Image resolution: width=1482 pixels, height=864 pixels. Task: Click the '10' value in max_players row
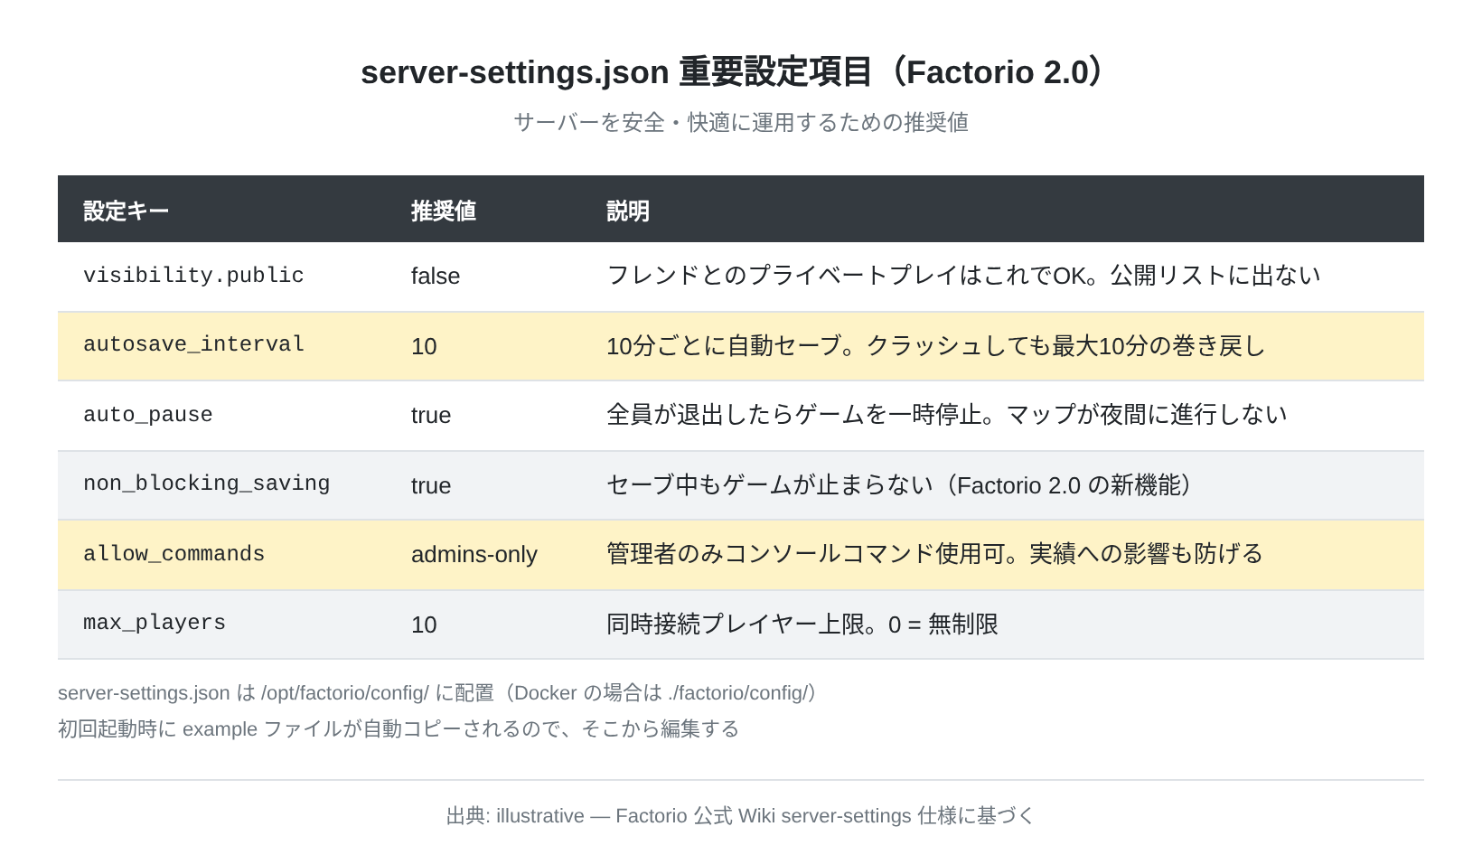(424, 625)
